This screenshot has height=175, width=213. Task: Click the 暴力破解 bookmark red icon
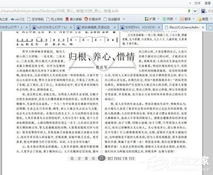pyautogui.click(x=67, y=19)
